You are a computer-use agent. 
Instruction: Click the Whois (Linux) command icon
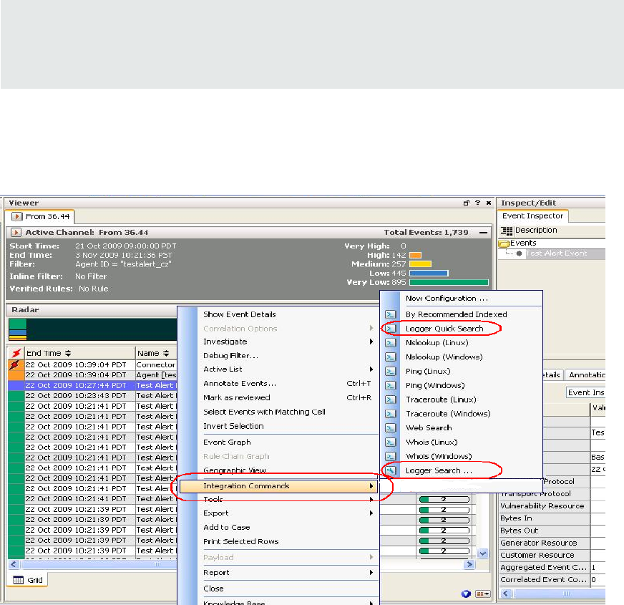[x=391, y=442]
